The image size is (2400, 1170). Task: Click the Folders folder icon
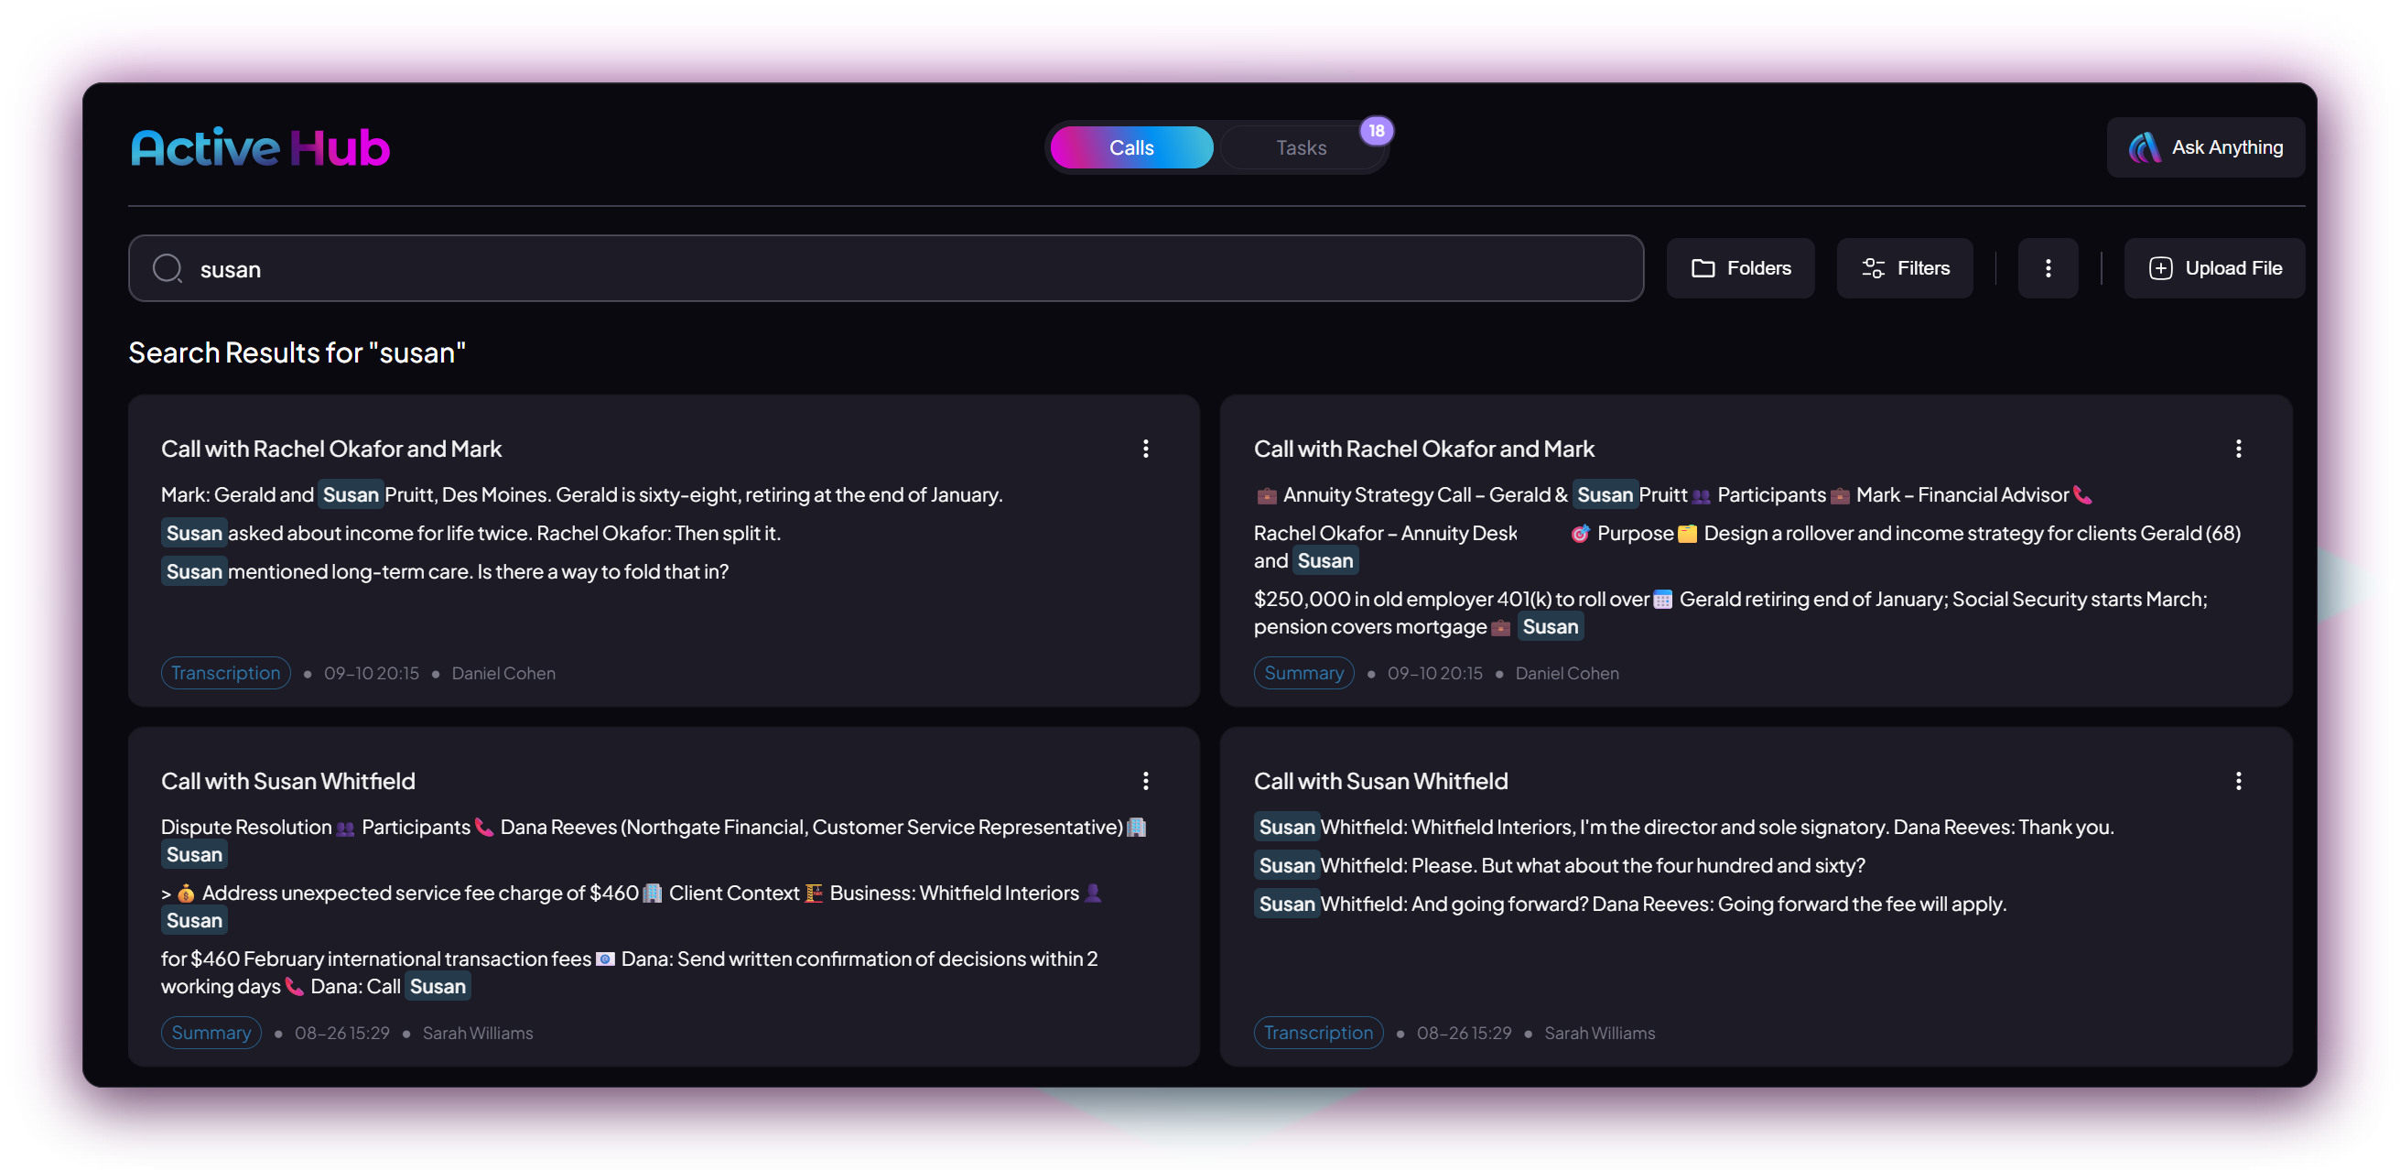[x=1703, y=268]
